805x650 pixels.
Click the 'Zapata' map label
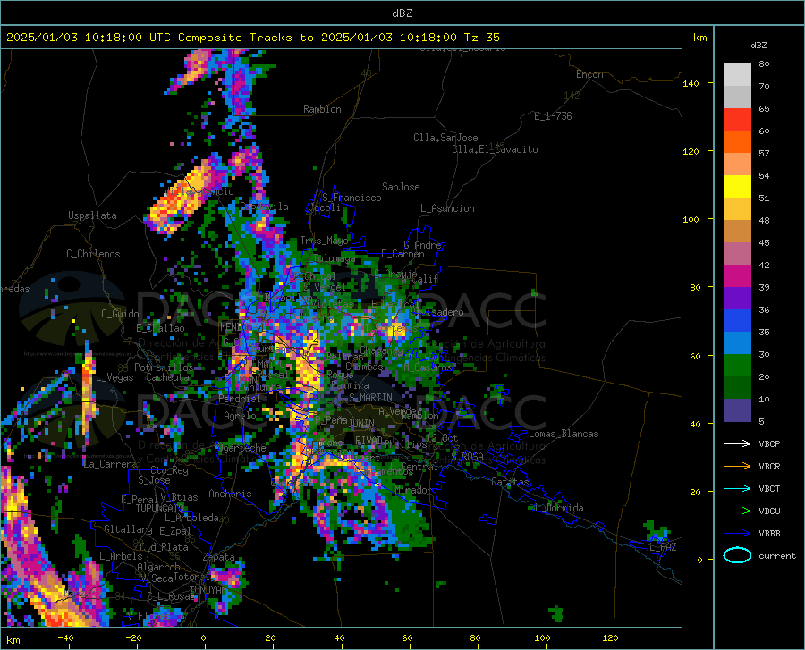click(219, 557)
